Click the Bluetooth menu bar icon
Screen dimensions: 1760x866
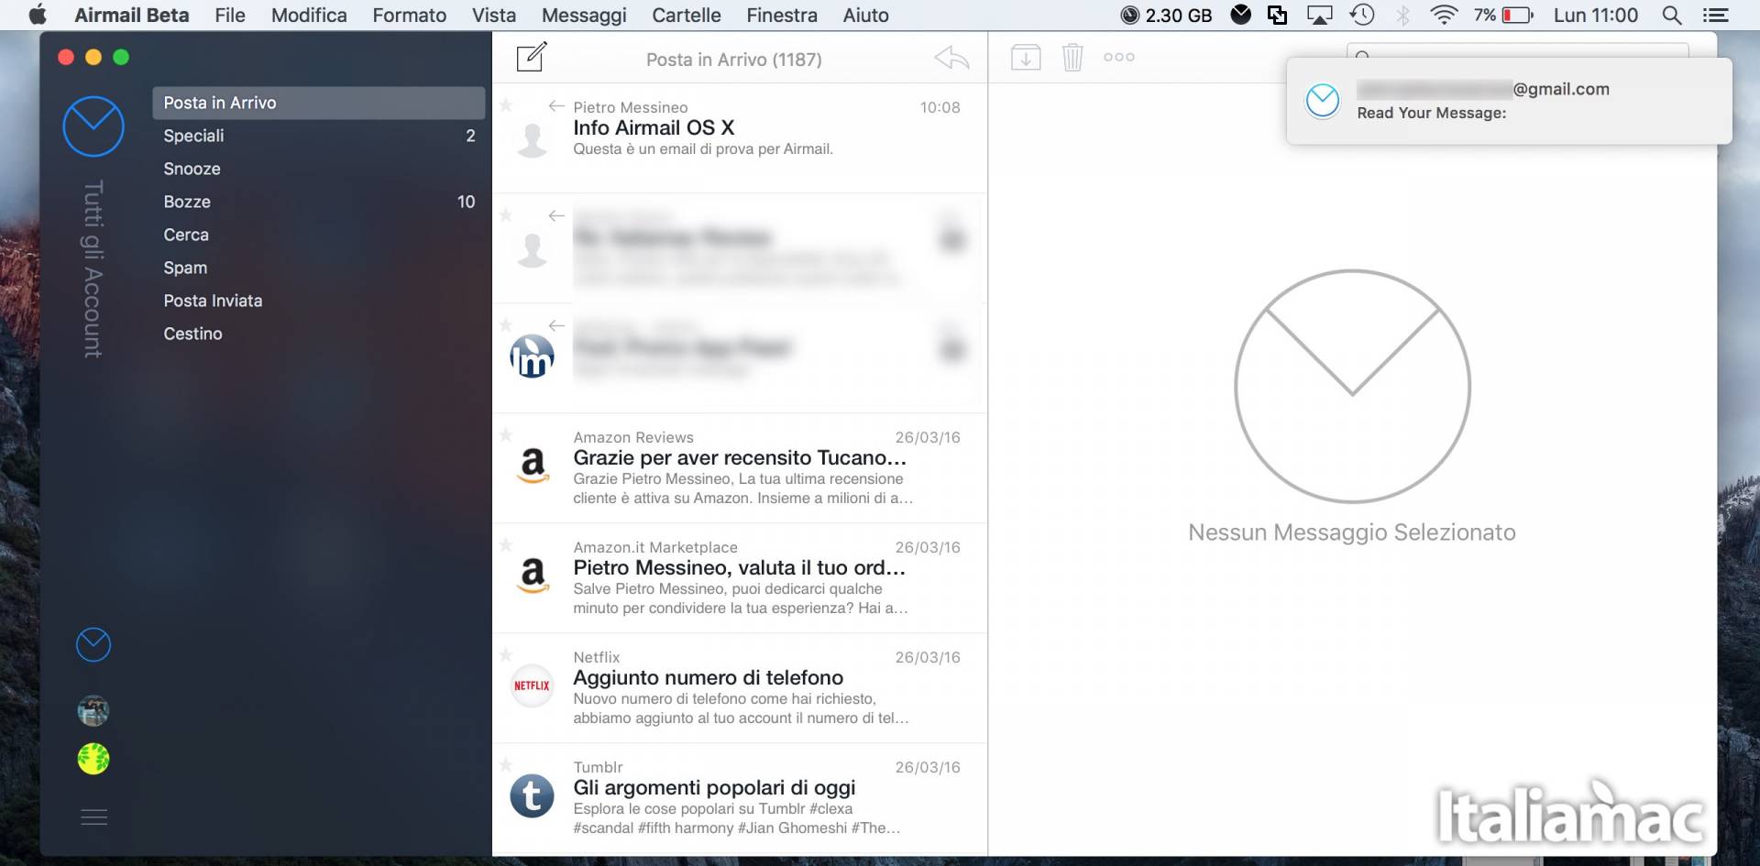point(1402,15)
